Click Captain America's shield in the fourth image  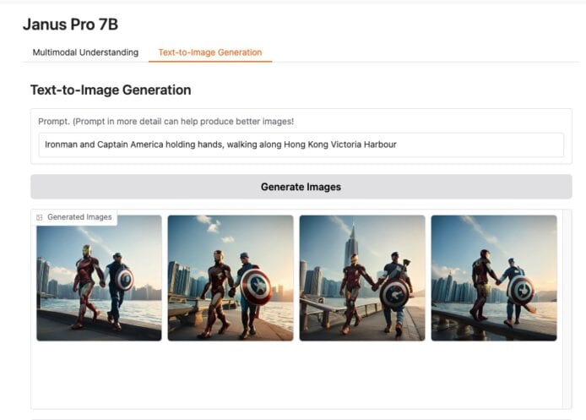pos(521,290)
